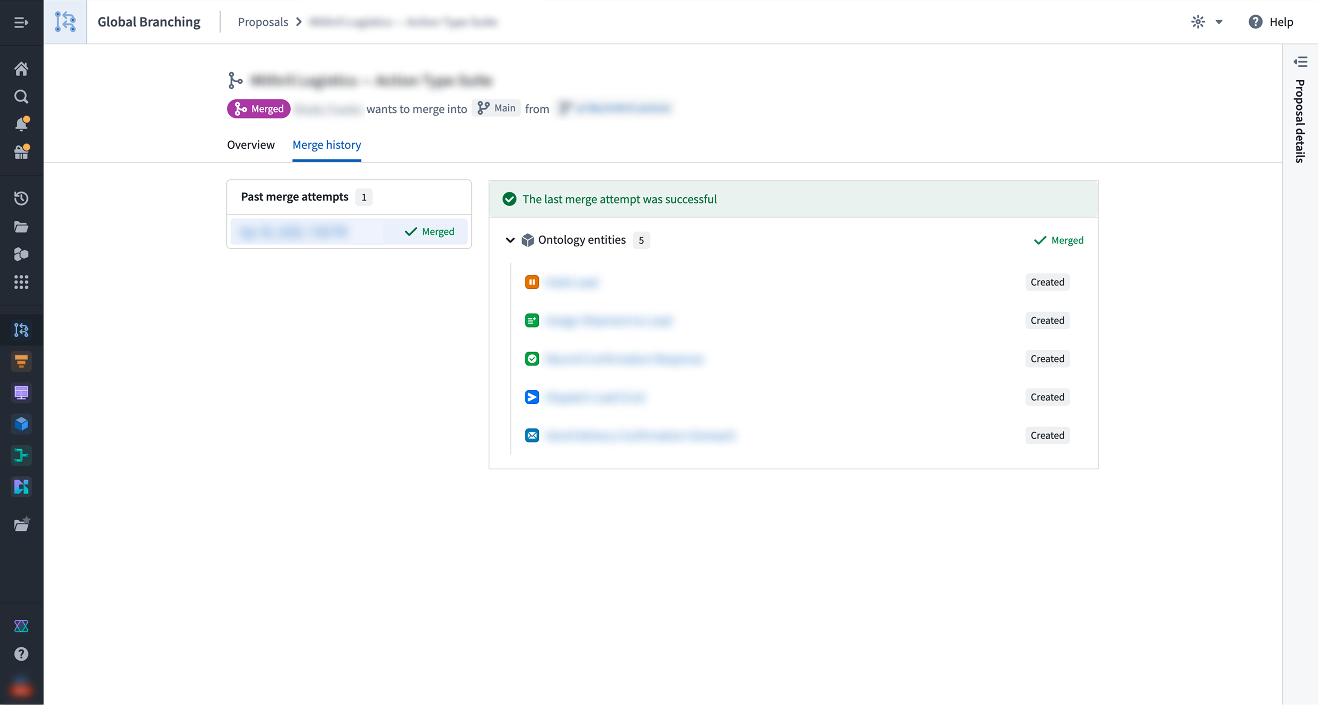Screen dimensions: 1318x705
Task: Open the favorites folder star icon
Action: 21,524
